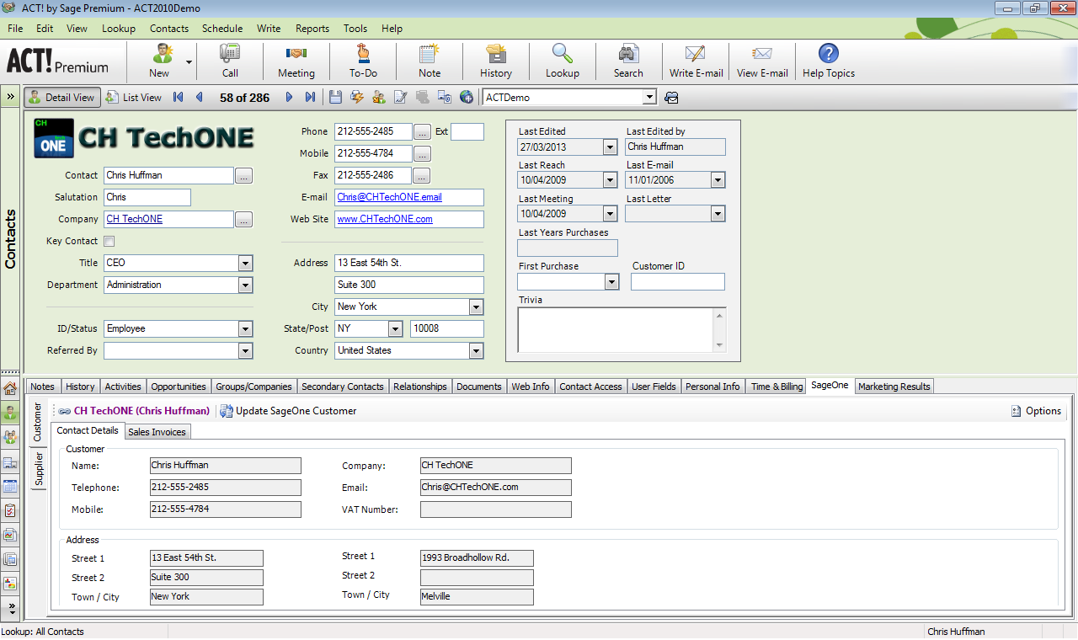Image resolution: width=1078 pixels, height=640 pixels.
Task: Switch to the Opportunities tab
Action: point(179,387)
